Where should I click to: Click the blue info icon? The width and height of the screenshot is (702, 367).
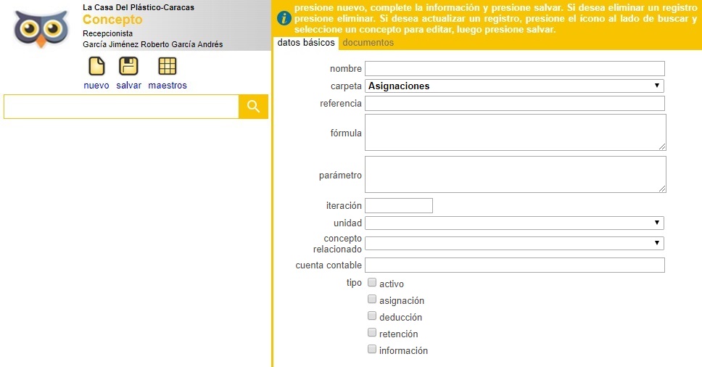click(284, 18)
